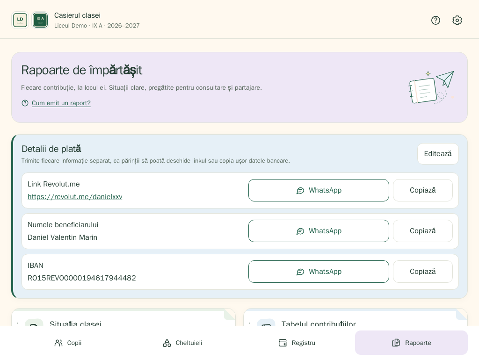Click the LD school logo badge
479x359 pixels.
20,20
